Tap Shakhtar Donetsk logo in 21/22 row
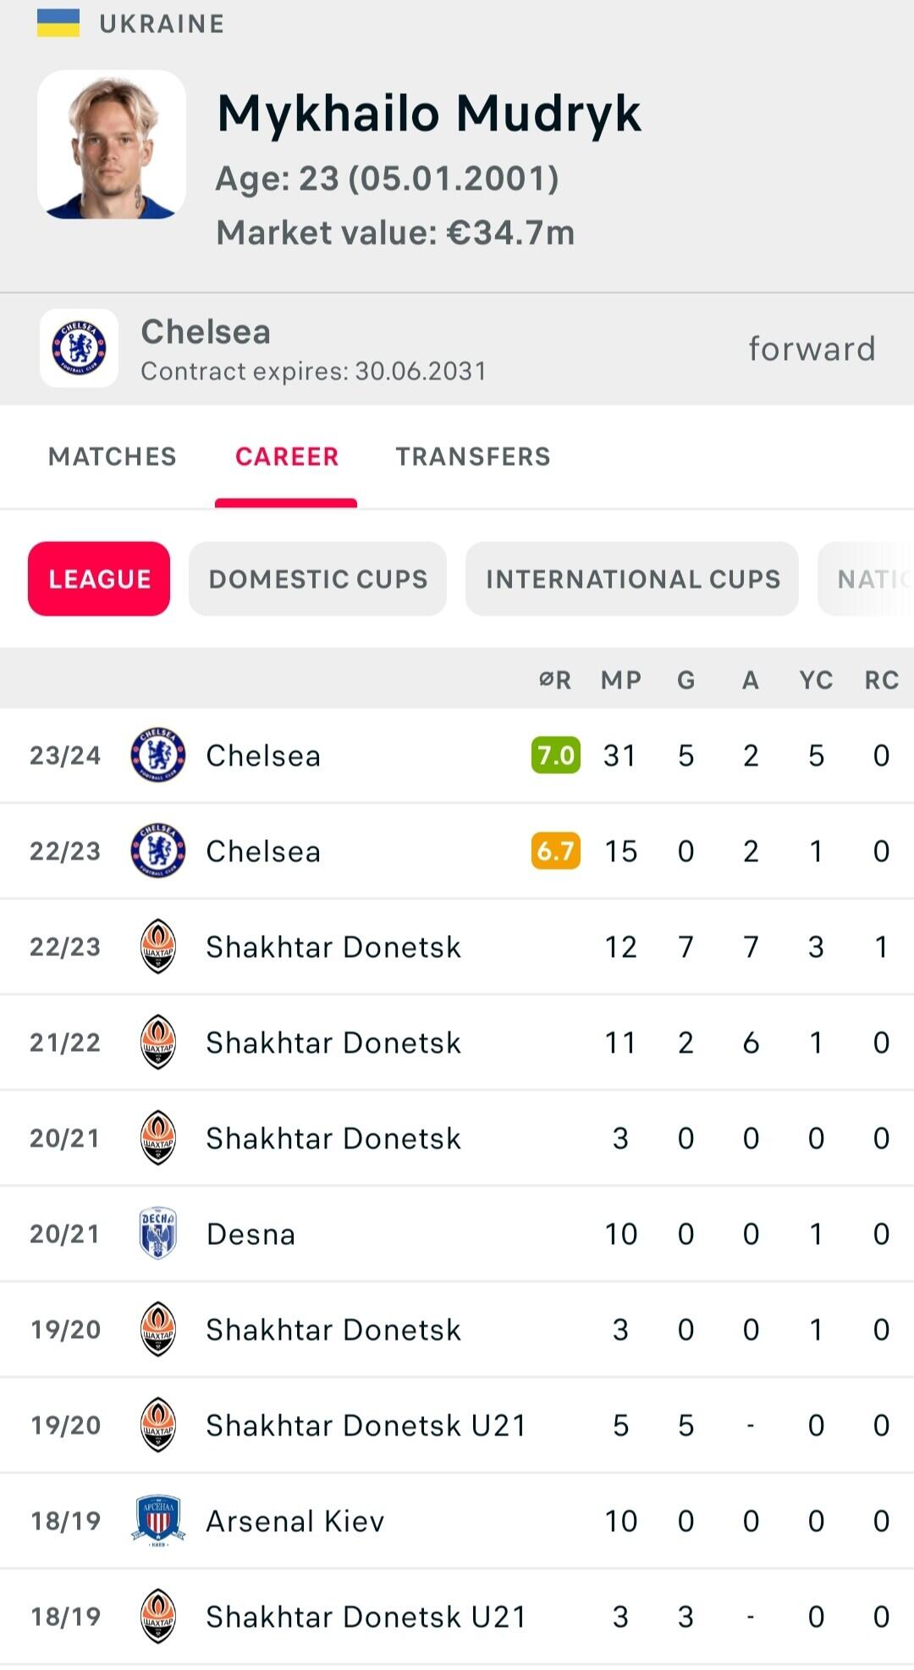The image size is (914, 1670). [158, 1042]
